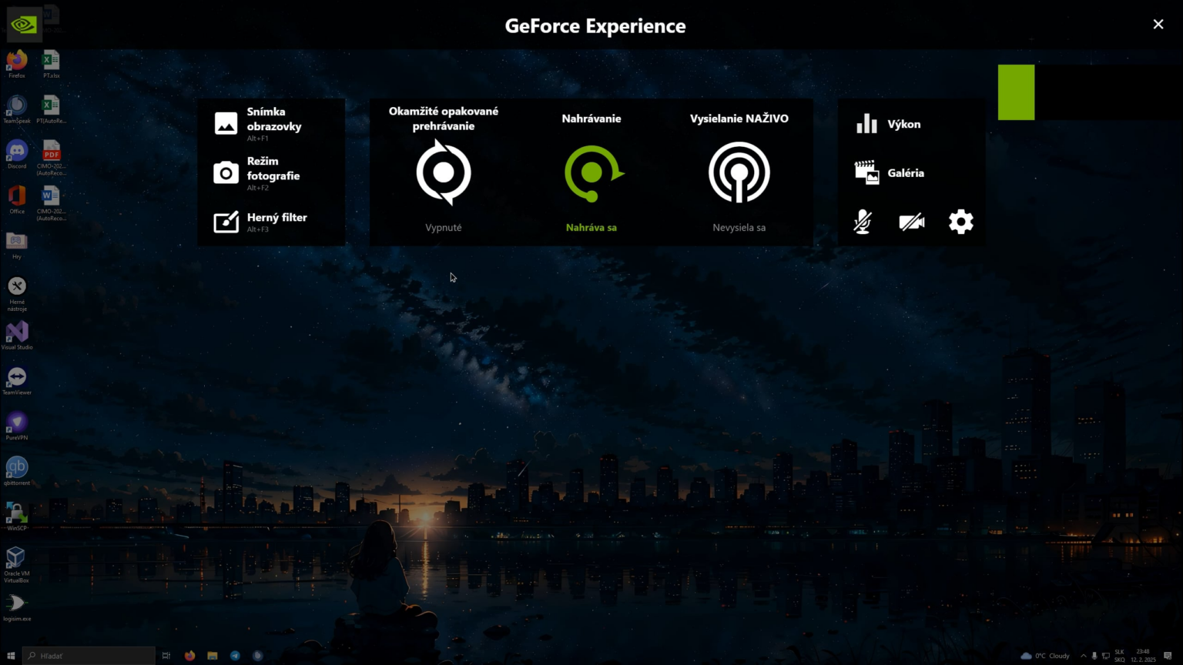
Task: Select the TeamSpeak desktop shortcut
Action: 17,109
